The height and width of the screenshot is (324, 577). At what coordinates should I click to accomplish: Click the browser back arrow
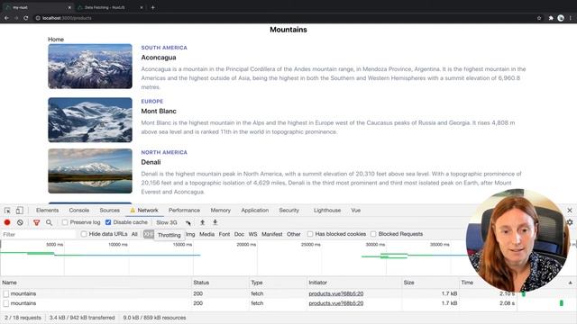[6, 18]
